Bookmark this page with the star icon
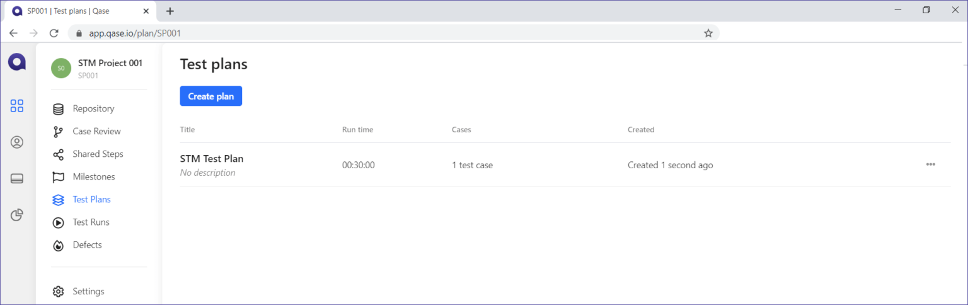Viewport: 968px width, 305px height. pos(708,33)
